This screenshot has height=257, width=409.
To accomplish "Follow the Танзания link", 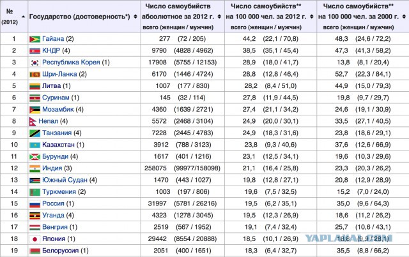I will (x=57, y=133).
